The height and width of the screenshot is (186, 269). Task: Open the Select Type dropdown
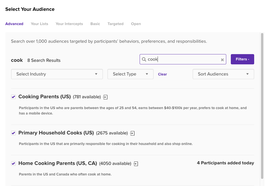click(x=130, y=74)
